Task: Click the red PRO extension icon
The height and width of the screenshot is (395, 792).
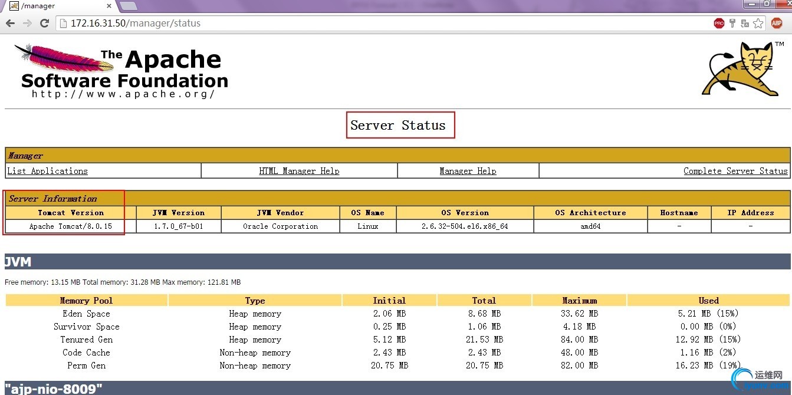Action: tap(719, 24)
